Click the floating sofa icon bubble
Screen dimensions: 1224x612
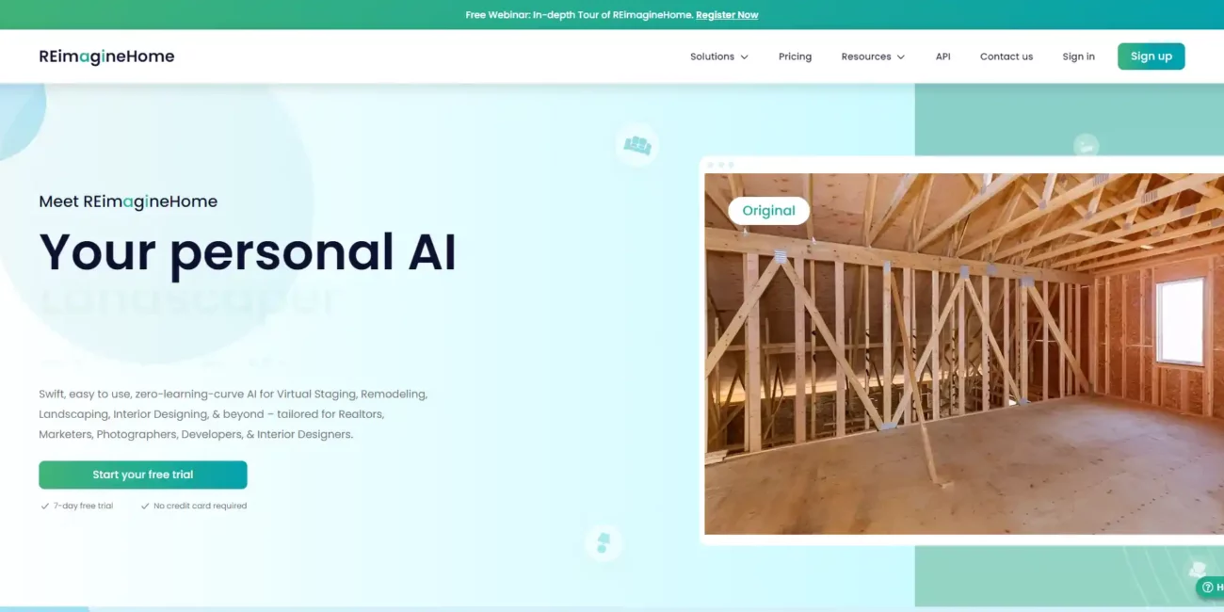tap(637, 146)
